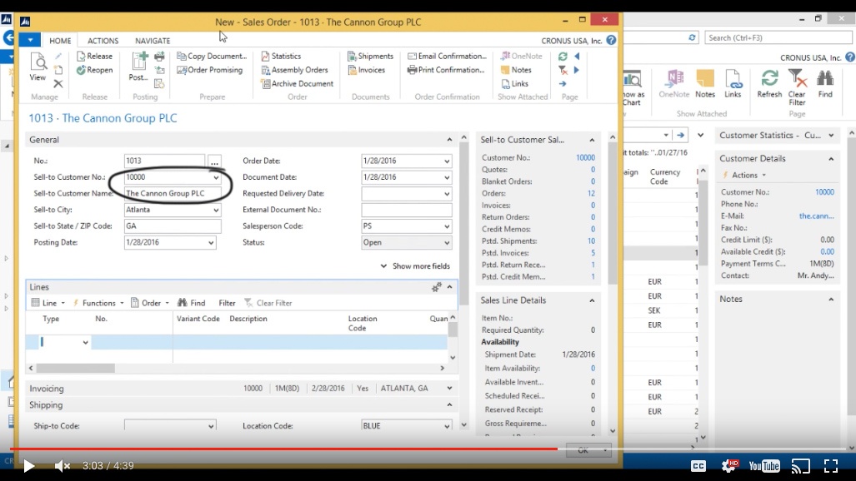Open the Posting Date dropdown
This screenshot has height=481, width=856.
(211, 242)
